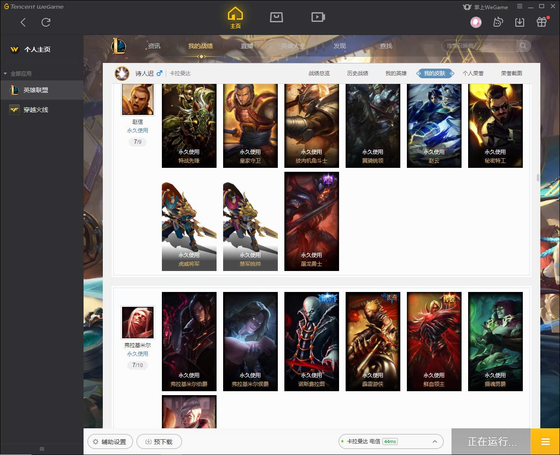Click the 正在运行... status button
The width and height of the screenshot is (560, 455).
point(491,441)
